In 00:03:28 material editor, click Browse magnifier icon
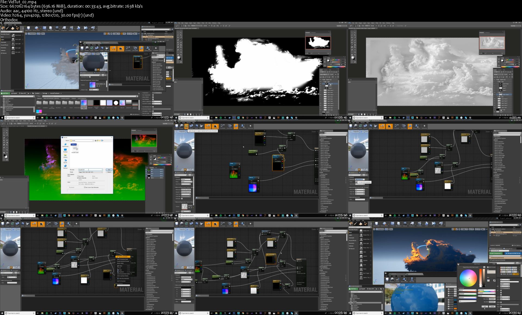The width and height of the screenshot is (522, 315). tap(87, 49)
